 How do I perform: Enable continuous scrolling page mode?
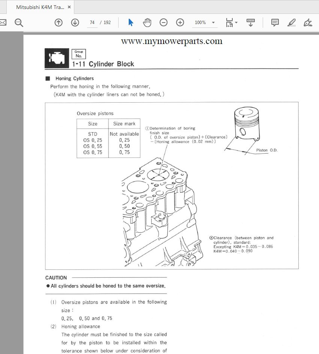tap(250, 22)
